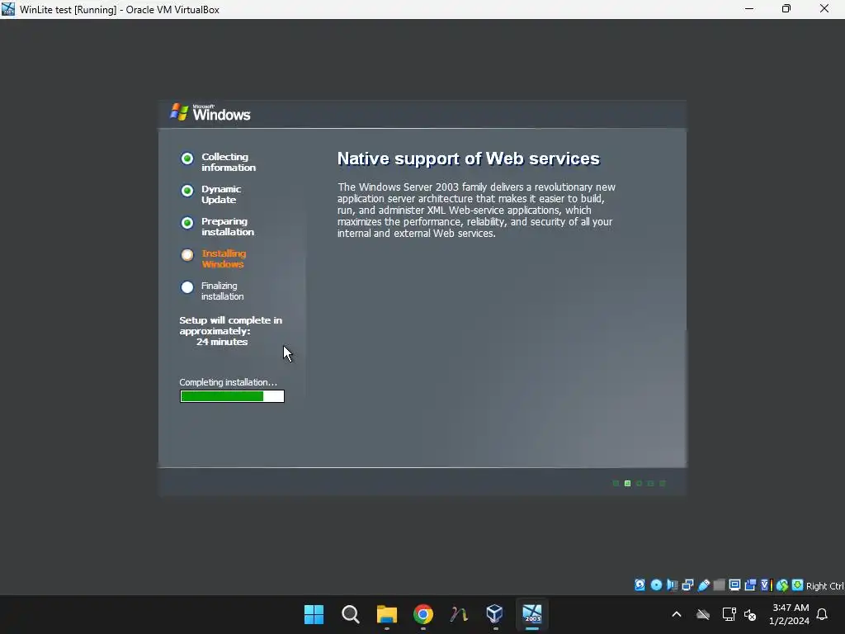
Task: Click the 'Completing installation...' status text
Action: tap(228, 382)
